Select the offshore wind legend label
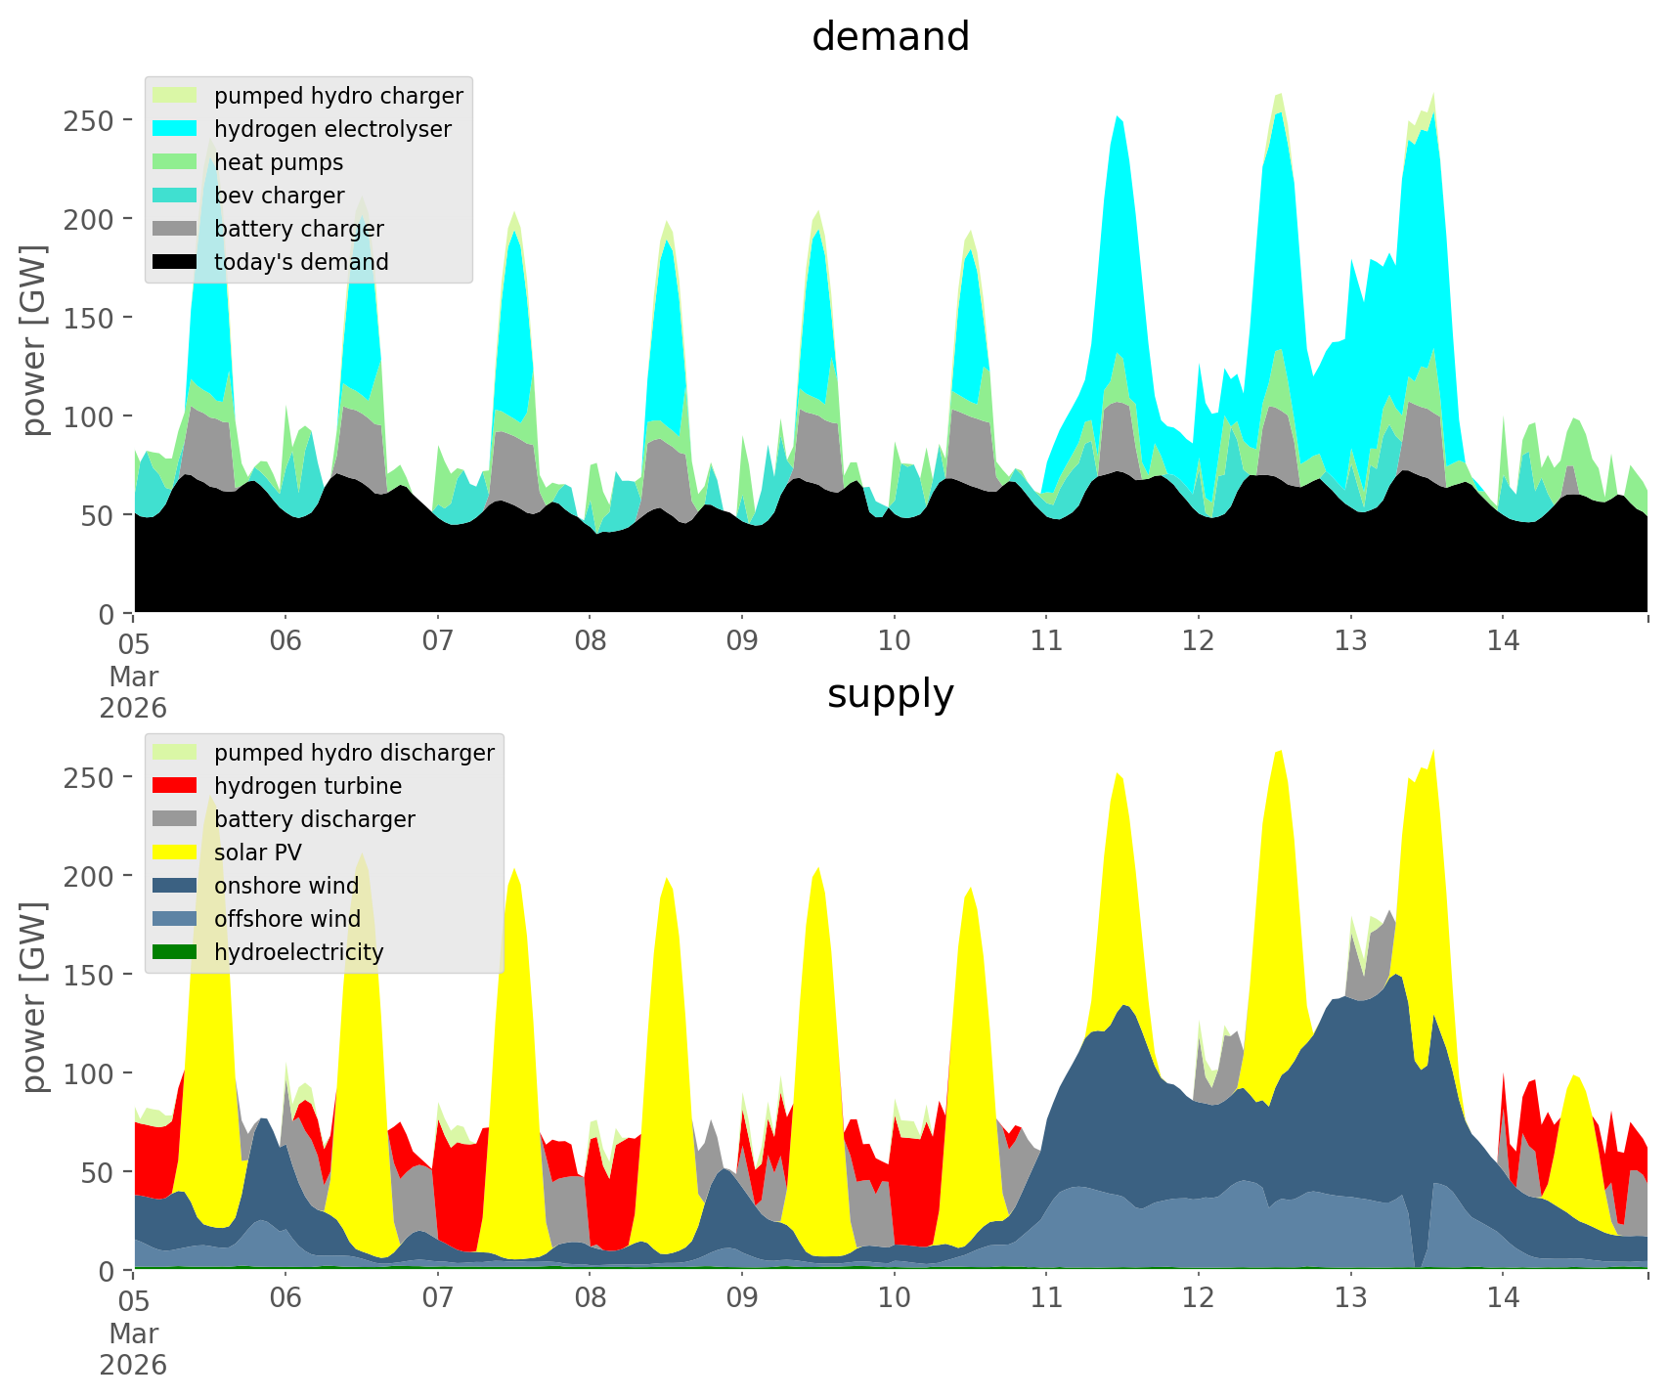Image resolution: width=1668 pixels, height=1399 pixels. click(x=286, y=919)
